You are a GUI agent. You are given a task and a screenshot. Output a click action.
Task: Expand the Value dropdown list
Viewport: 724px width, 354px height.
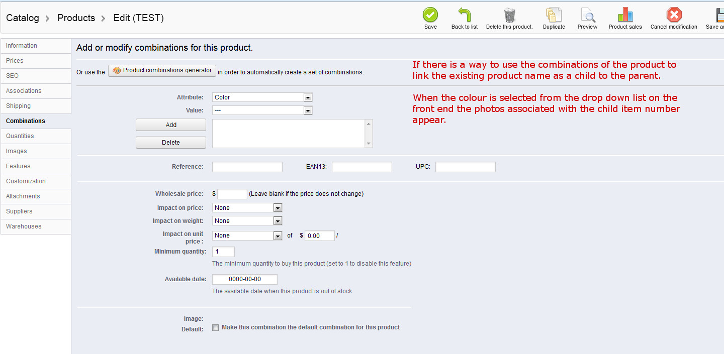tap(262, 110)
